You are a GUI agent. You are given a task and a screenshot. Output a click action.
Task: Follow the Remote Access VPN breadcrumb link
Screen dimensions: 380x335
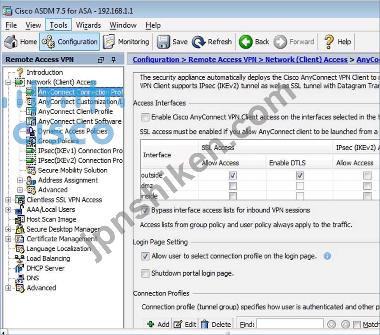tap(222, 60)
